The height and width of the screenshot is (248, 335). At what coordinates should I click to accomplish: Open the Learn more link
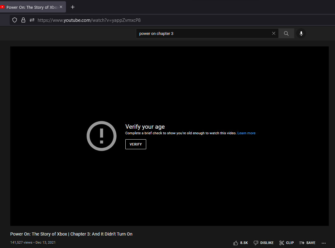[246, 133]
